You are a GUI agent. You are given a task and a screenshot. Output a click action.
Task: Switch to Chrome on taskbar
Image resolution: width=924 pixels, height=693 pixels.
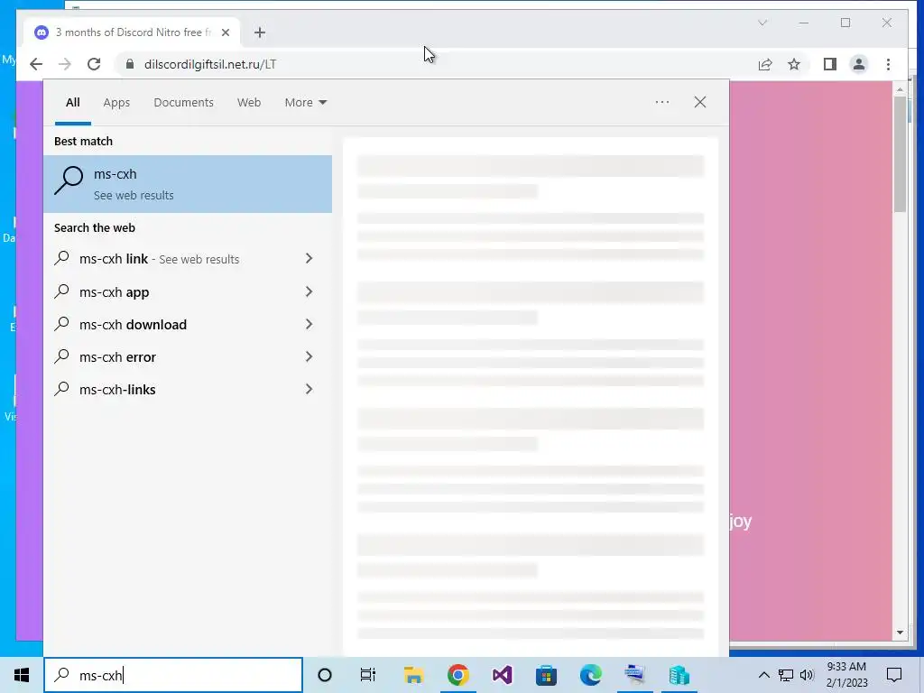457,675
